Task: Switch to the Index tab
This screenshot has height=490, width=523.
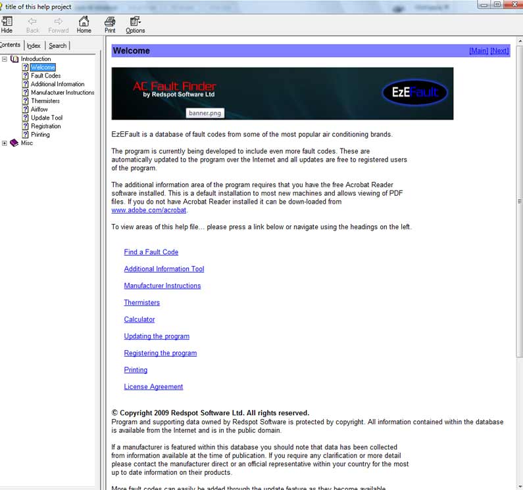Action: tap(34, 45)
